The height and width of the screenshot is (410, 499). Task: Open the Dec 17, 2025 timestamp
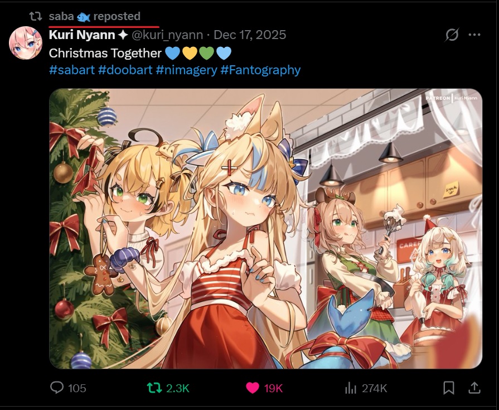click(250, 35)
